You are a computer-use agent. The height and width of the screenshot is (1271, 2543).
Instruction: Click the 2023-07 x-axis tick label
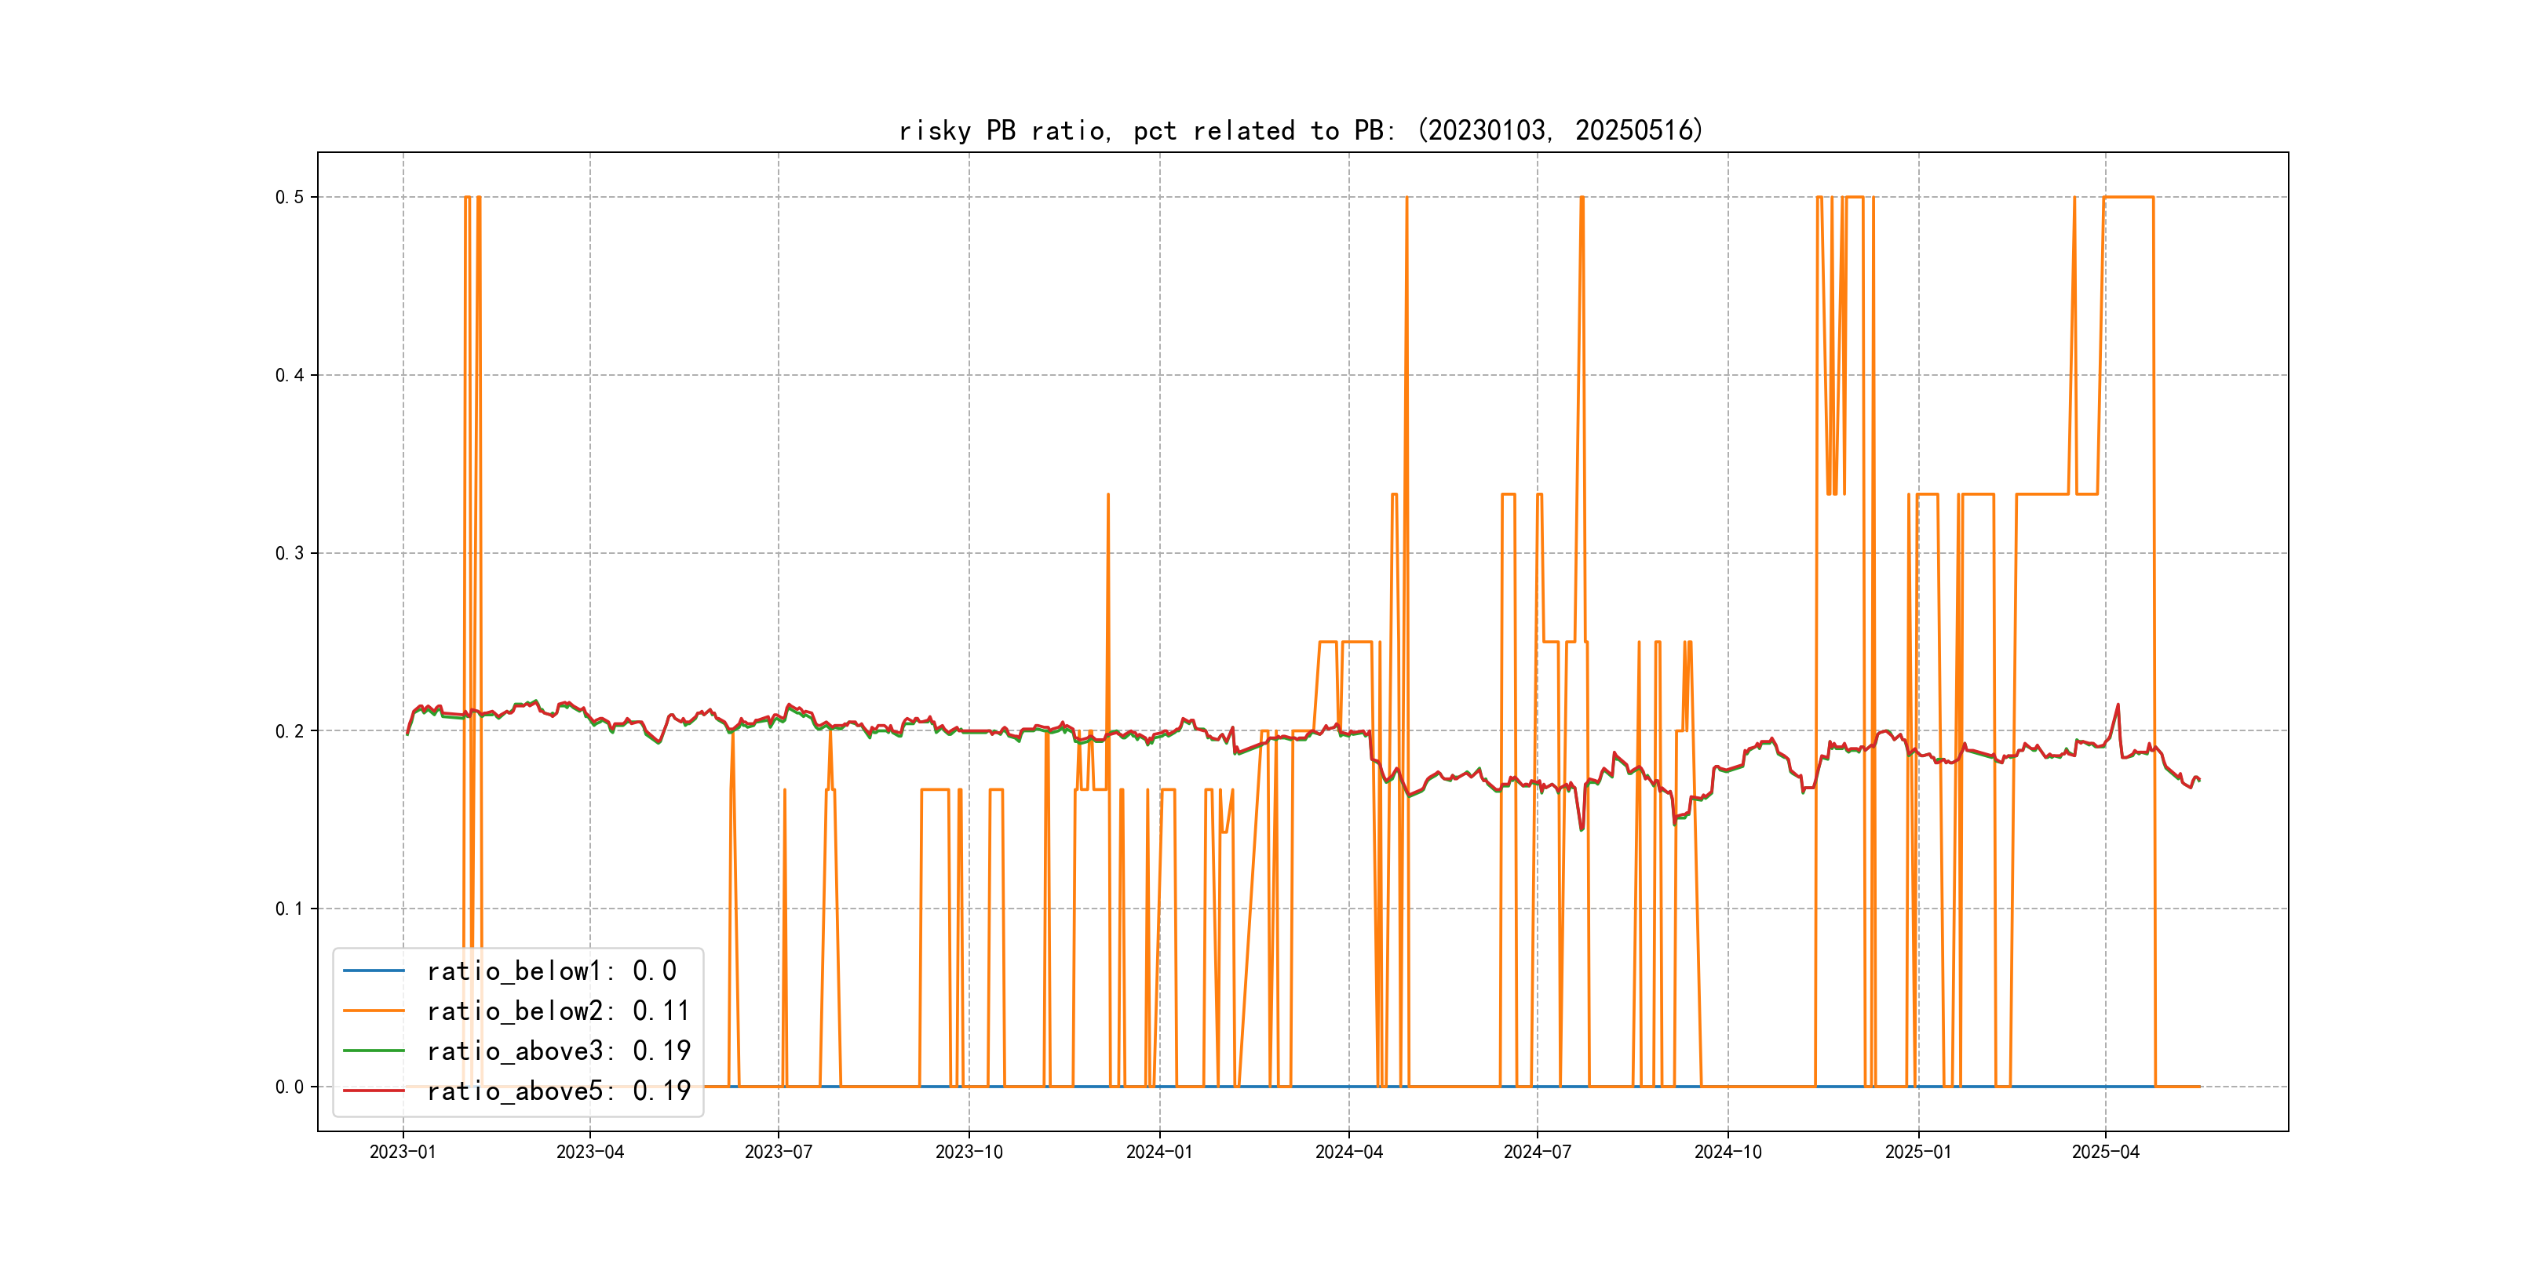[778, 1152]
